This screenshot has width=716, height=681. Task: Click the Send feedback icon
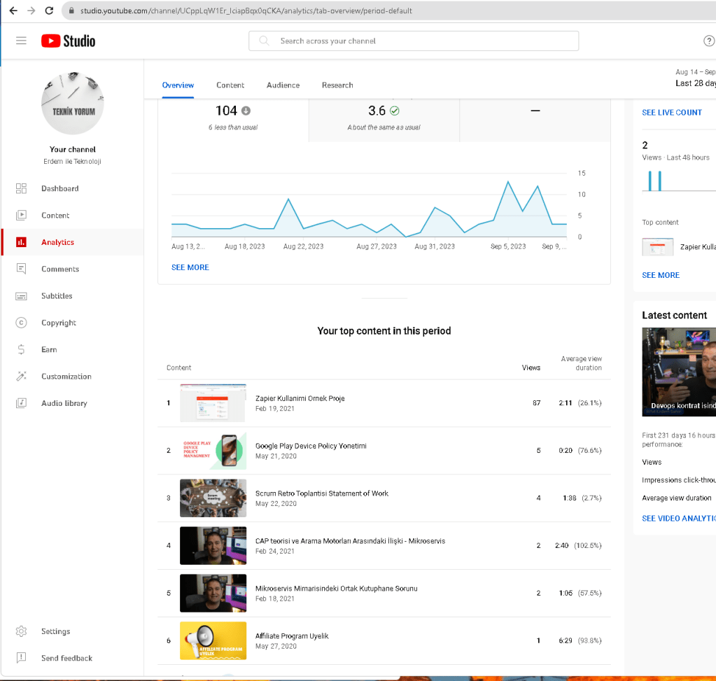coord(21,658)
